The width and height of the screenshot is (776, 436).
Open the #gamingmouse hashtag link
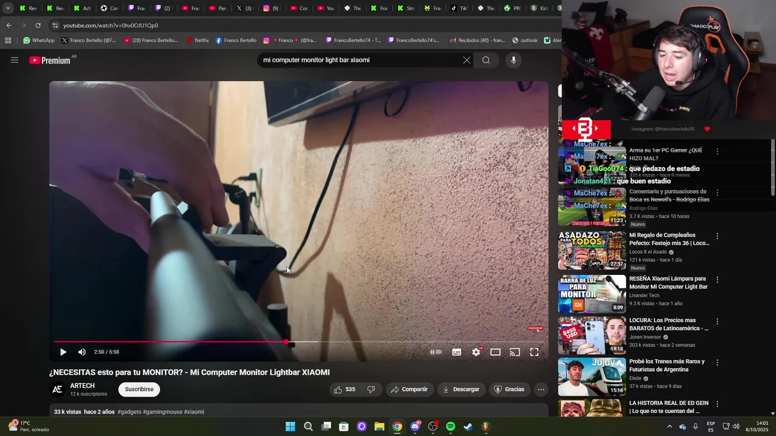coord(162,412)
